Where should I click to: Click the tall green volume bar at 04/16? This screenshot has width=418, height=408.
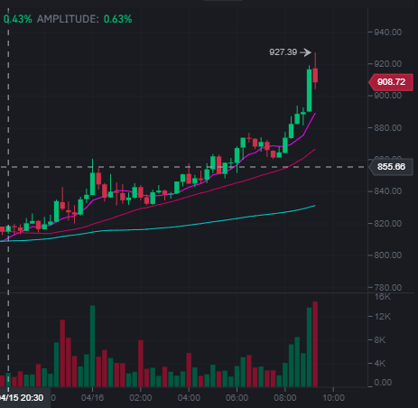(x=92, y=346)
